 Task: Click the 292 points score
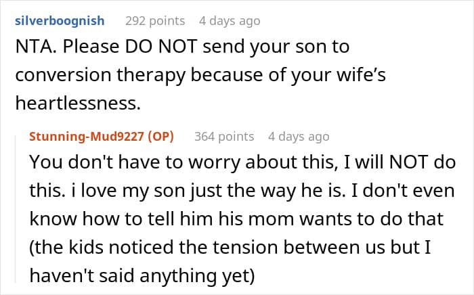(x=156, y=20)
